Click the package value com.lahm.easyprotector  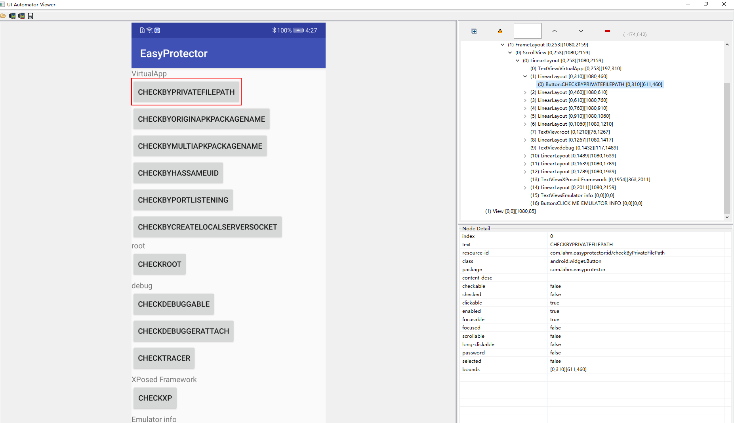[578, 270]
